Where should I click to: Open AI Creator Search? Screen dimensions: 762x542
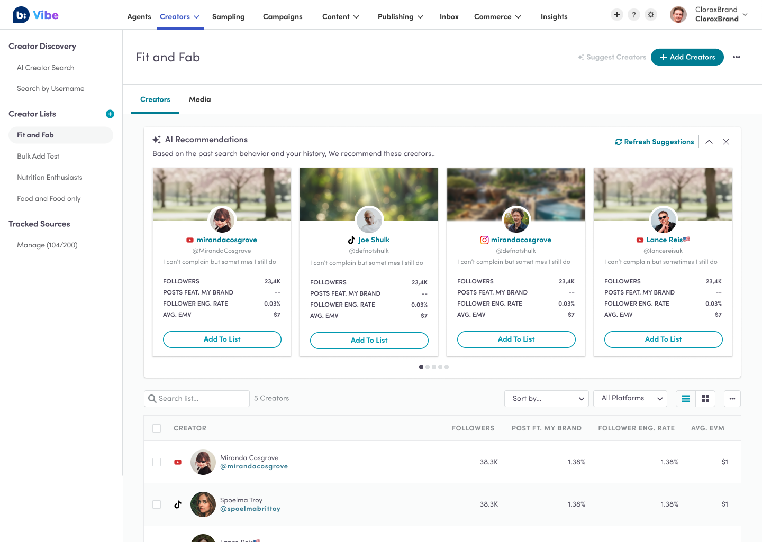(x=46, y=68)
